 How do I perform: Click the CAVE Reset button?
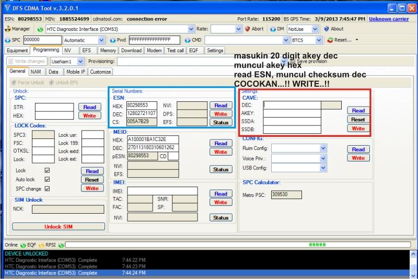[x=358, y=120]
